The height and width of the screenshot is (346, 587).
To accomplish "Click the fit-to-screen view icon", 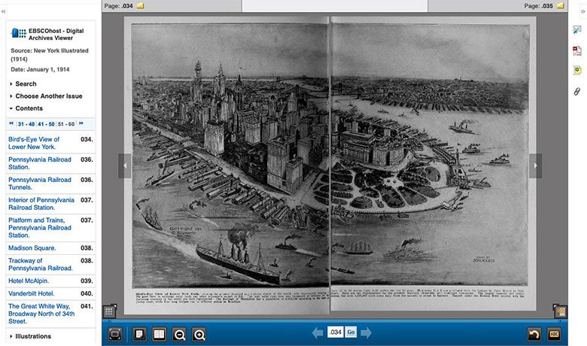I will tap(115, 334).
